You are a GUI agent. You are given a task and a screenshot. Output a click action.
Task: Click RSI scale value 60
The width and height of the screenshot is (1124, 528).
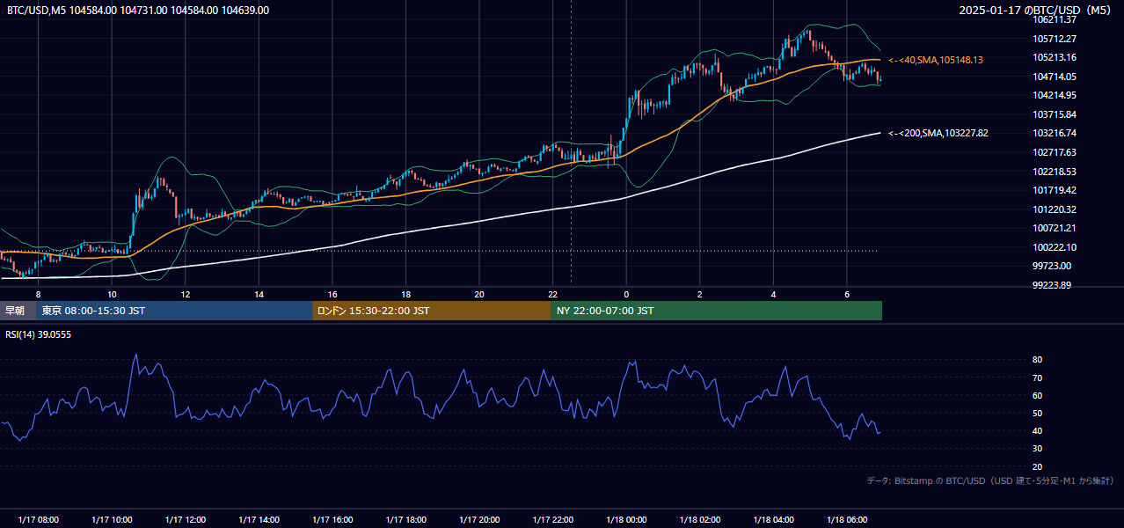point(1038,395)
